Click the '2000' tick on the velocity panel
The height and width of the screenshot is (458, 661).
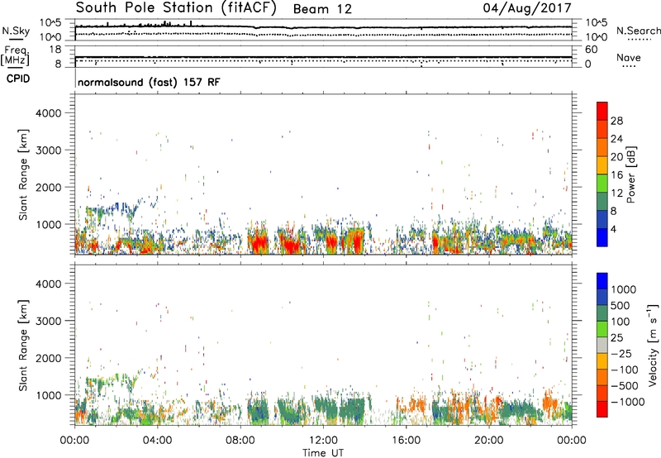48,358
